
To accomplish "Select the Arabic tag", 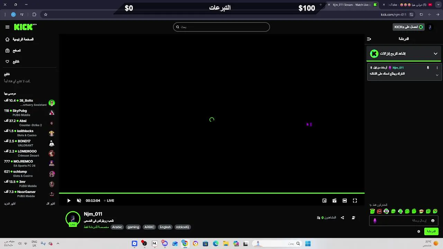I will point(117,227).
